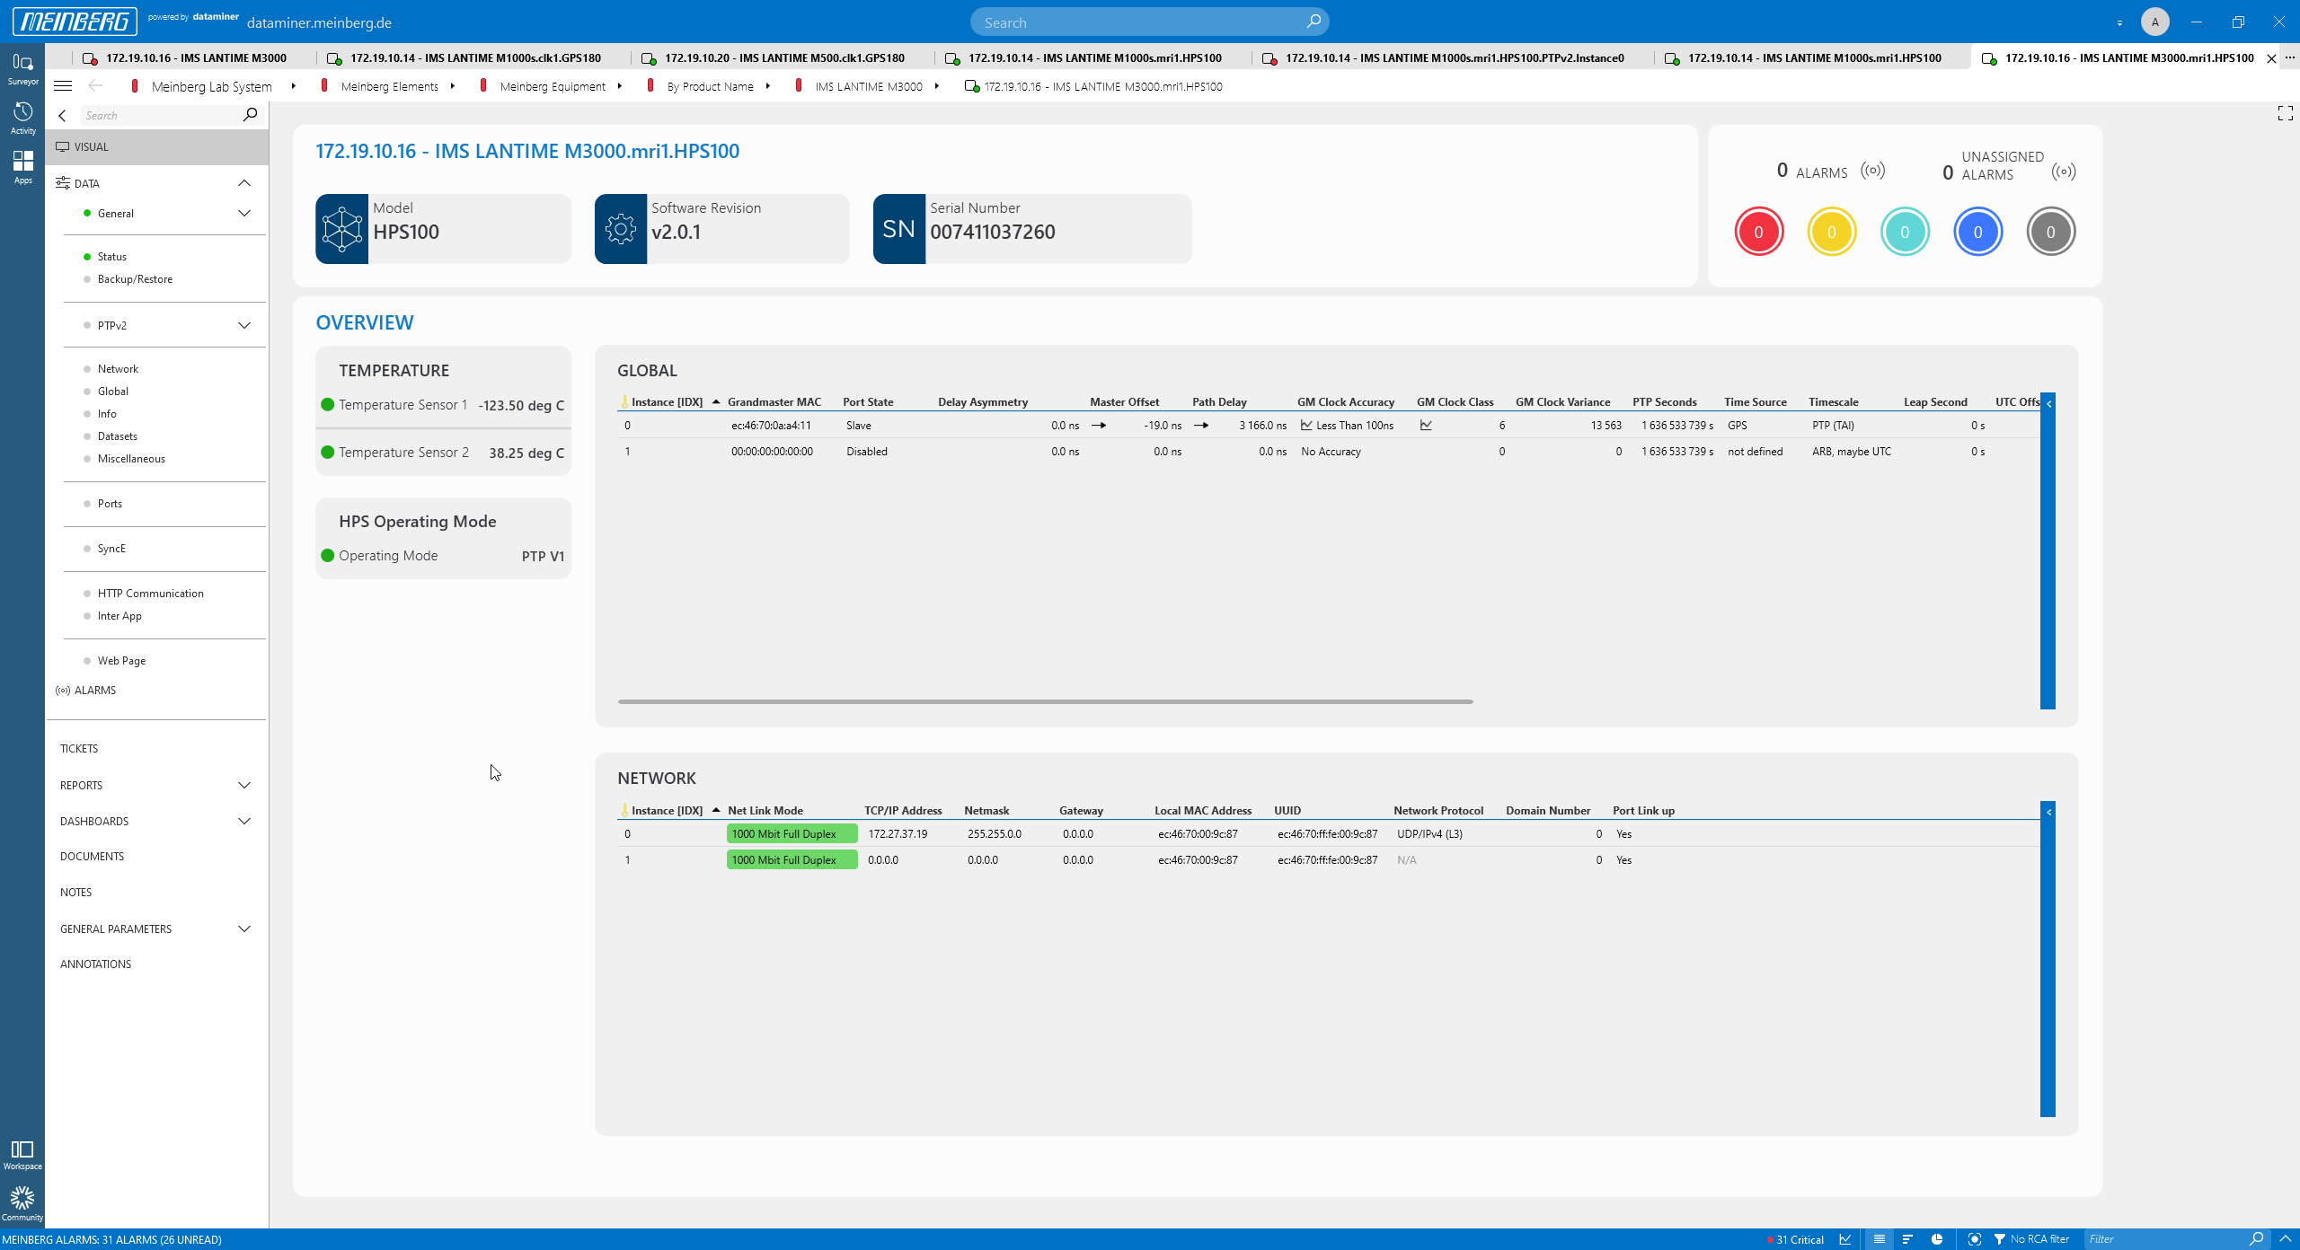
Task: Click the yellow alarm count circle
Action: tap(1831, 232)
